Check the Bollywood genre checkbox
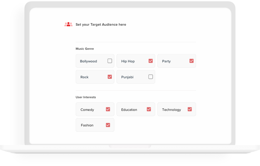Image resolution: width=260 pixels, height=166 pixels. click(110, 61)
